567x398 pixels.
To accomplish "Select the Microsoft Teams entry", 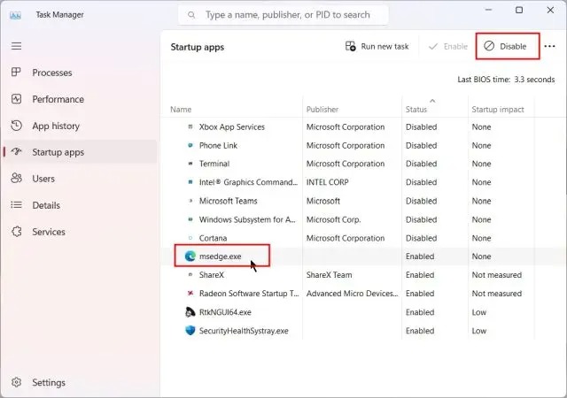I will (x=364, y=201).
